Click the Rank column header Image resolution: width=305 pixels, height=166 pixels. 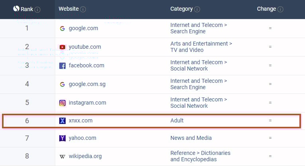(27, 9)
